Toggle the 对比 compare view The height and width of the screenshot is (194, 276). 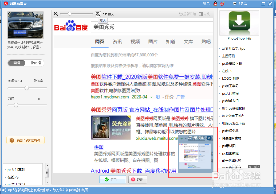pos(204,14)
